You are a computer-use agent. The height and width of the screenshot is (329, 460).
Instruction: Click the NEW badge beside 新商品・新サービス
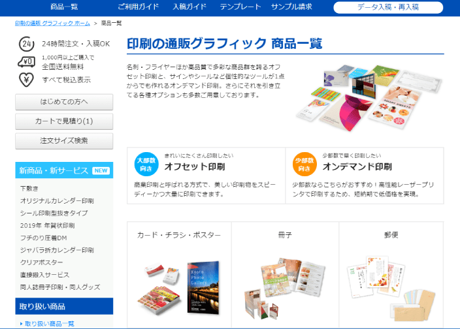pyautogui.click(x=101, y=170)
